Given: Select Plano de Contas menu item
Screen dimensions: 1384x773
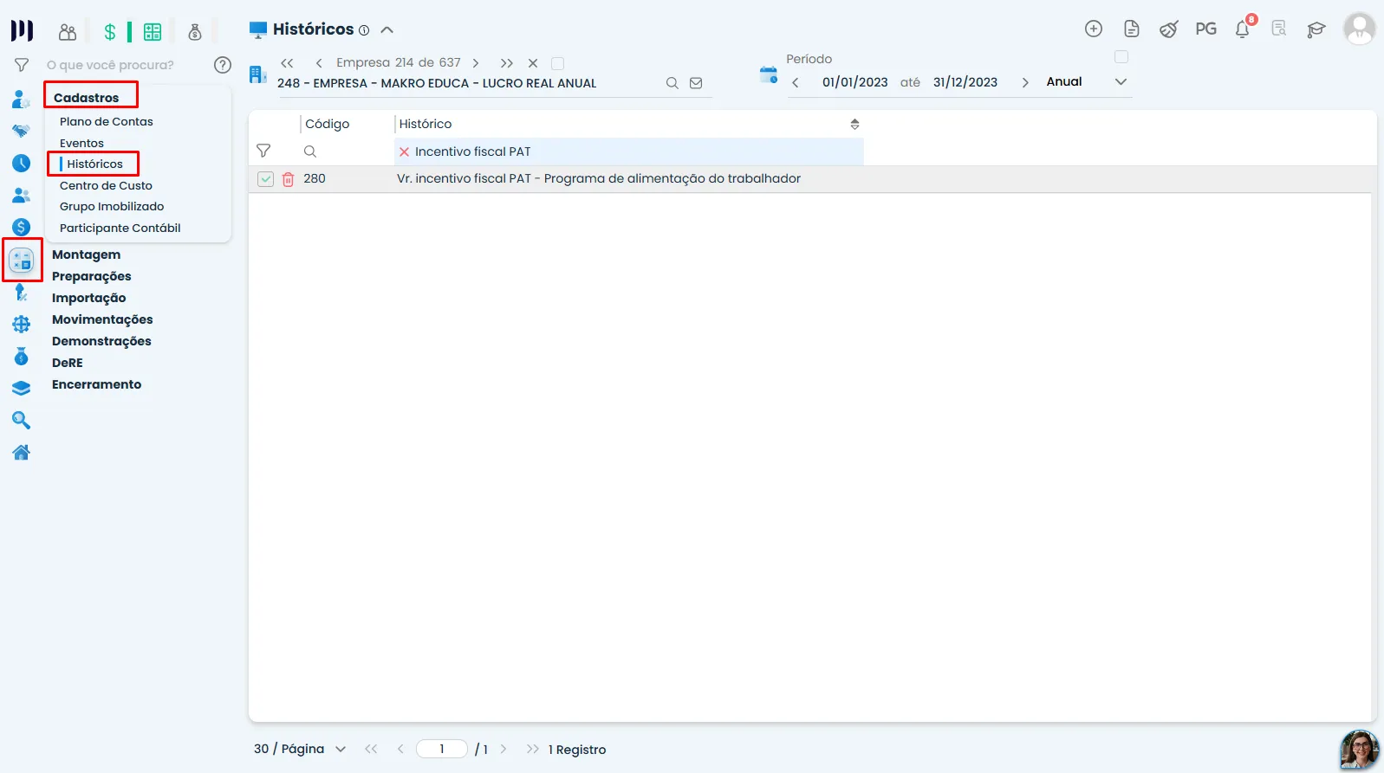Looking at the screenshot, I should [107, 122].
